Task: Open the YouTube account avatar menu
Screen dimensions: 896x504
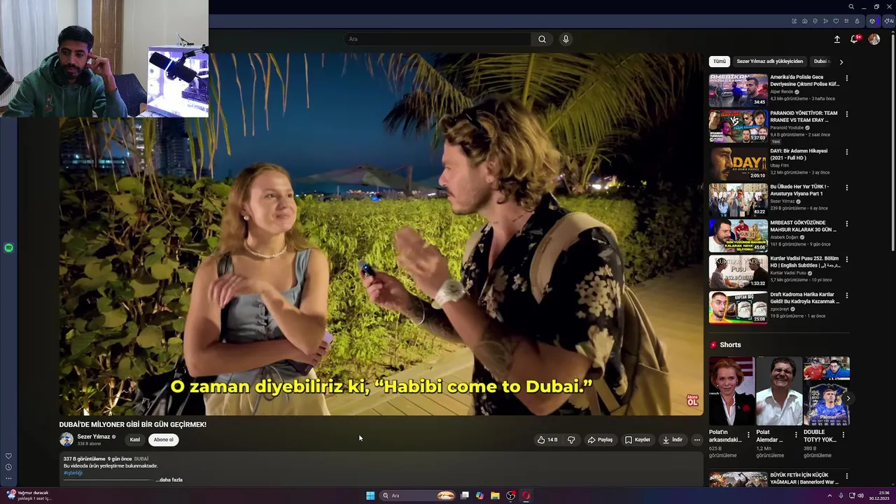Action: click(874, 39)
